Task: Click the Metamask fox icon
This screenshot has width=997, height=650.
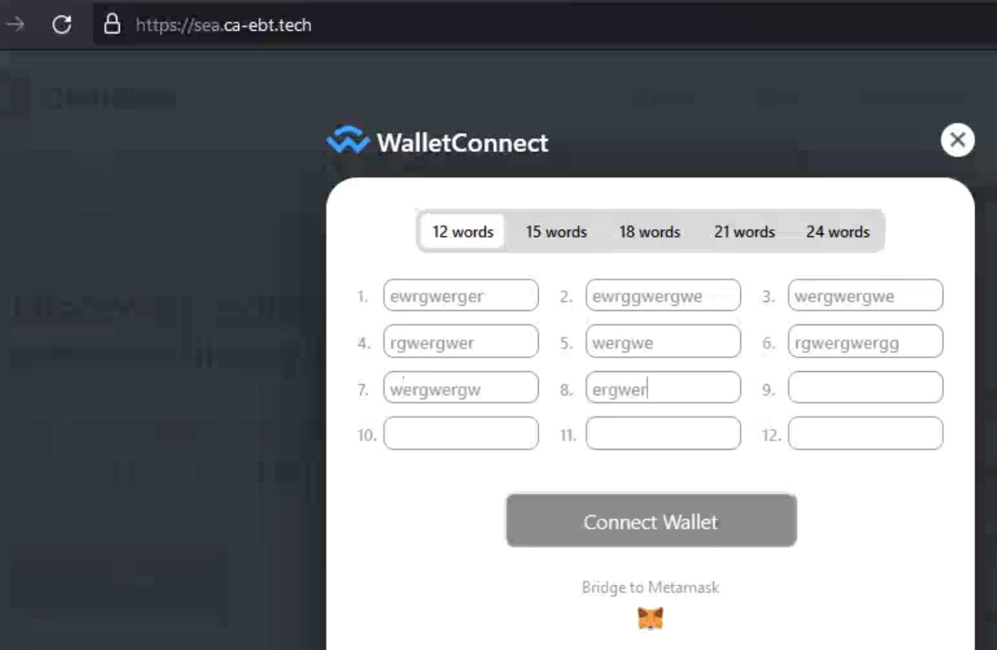Action: 650,618
